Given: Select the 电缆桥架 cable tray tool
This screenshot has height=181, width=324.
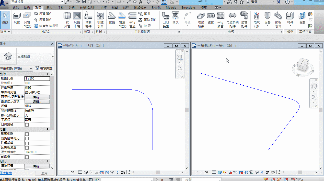Looking at the screenshot, I should (x=201, y=20).
